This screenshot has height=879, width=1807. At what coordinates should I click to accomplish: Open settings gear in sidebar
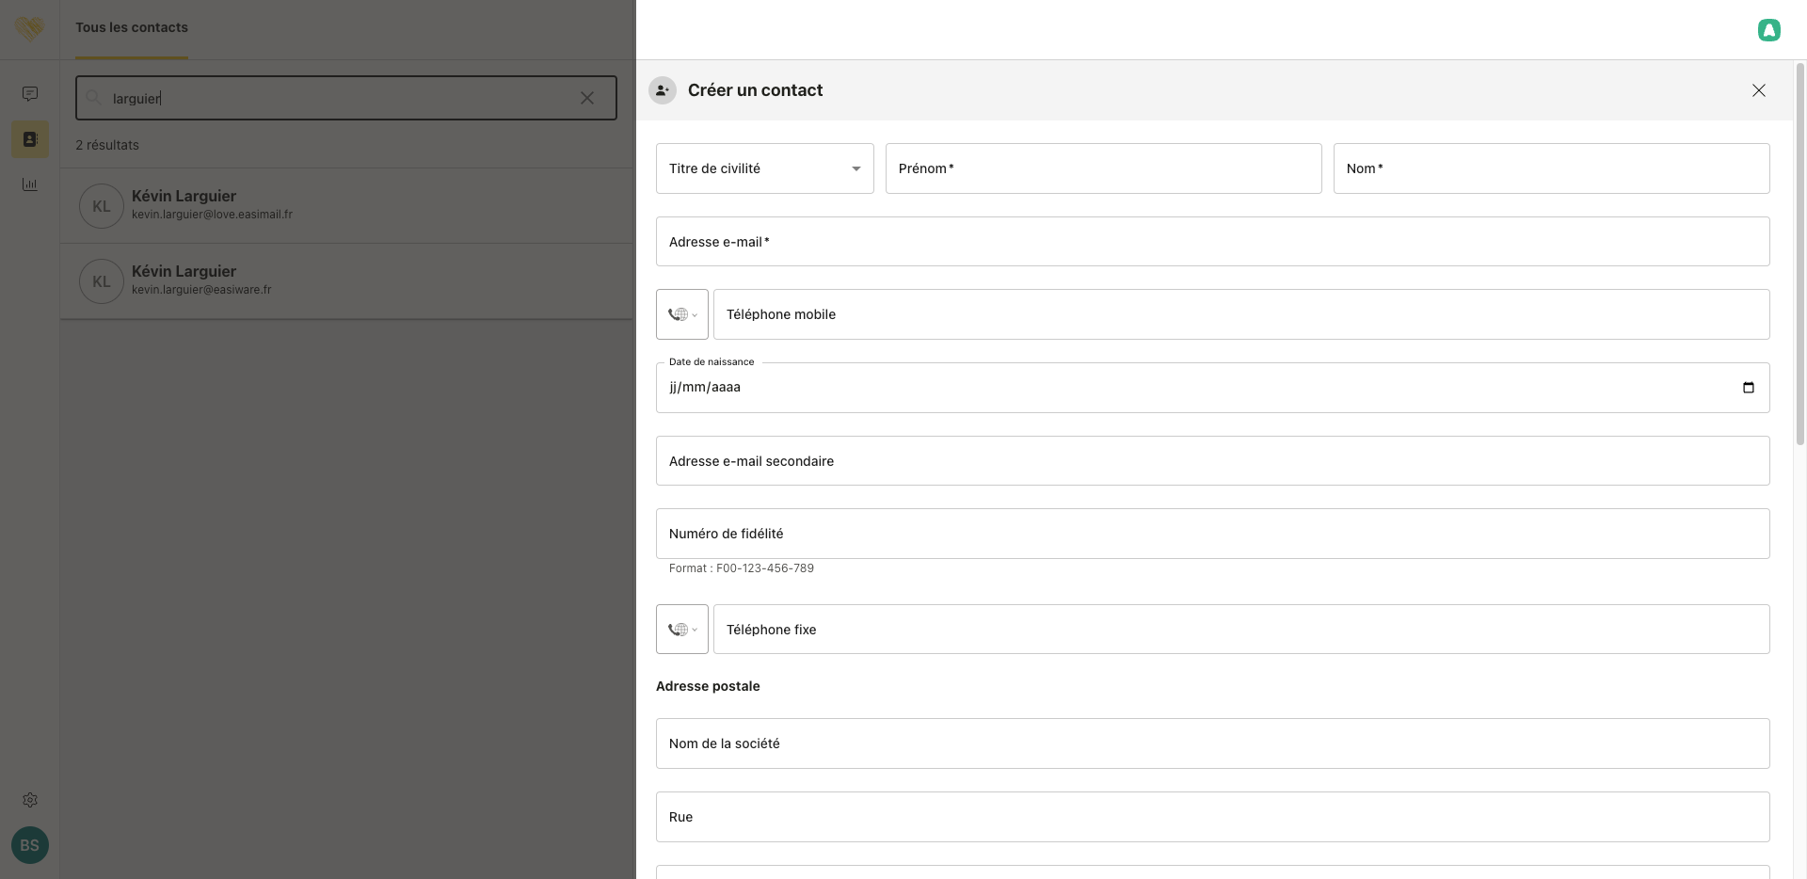tap(30, 800)
